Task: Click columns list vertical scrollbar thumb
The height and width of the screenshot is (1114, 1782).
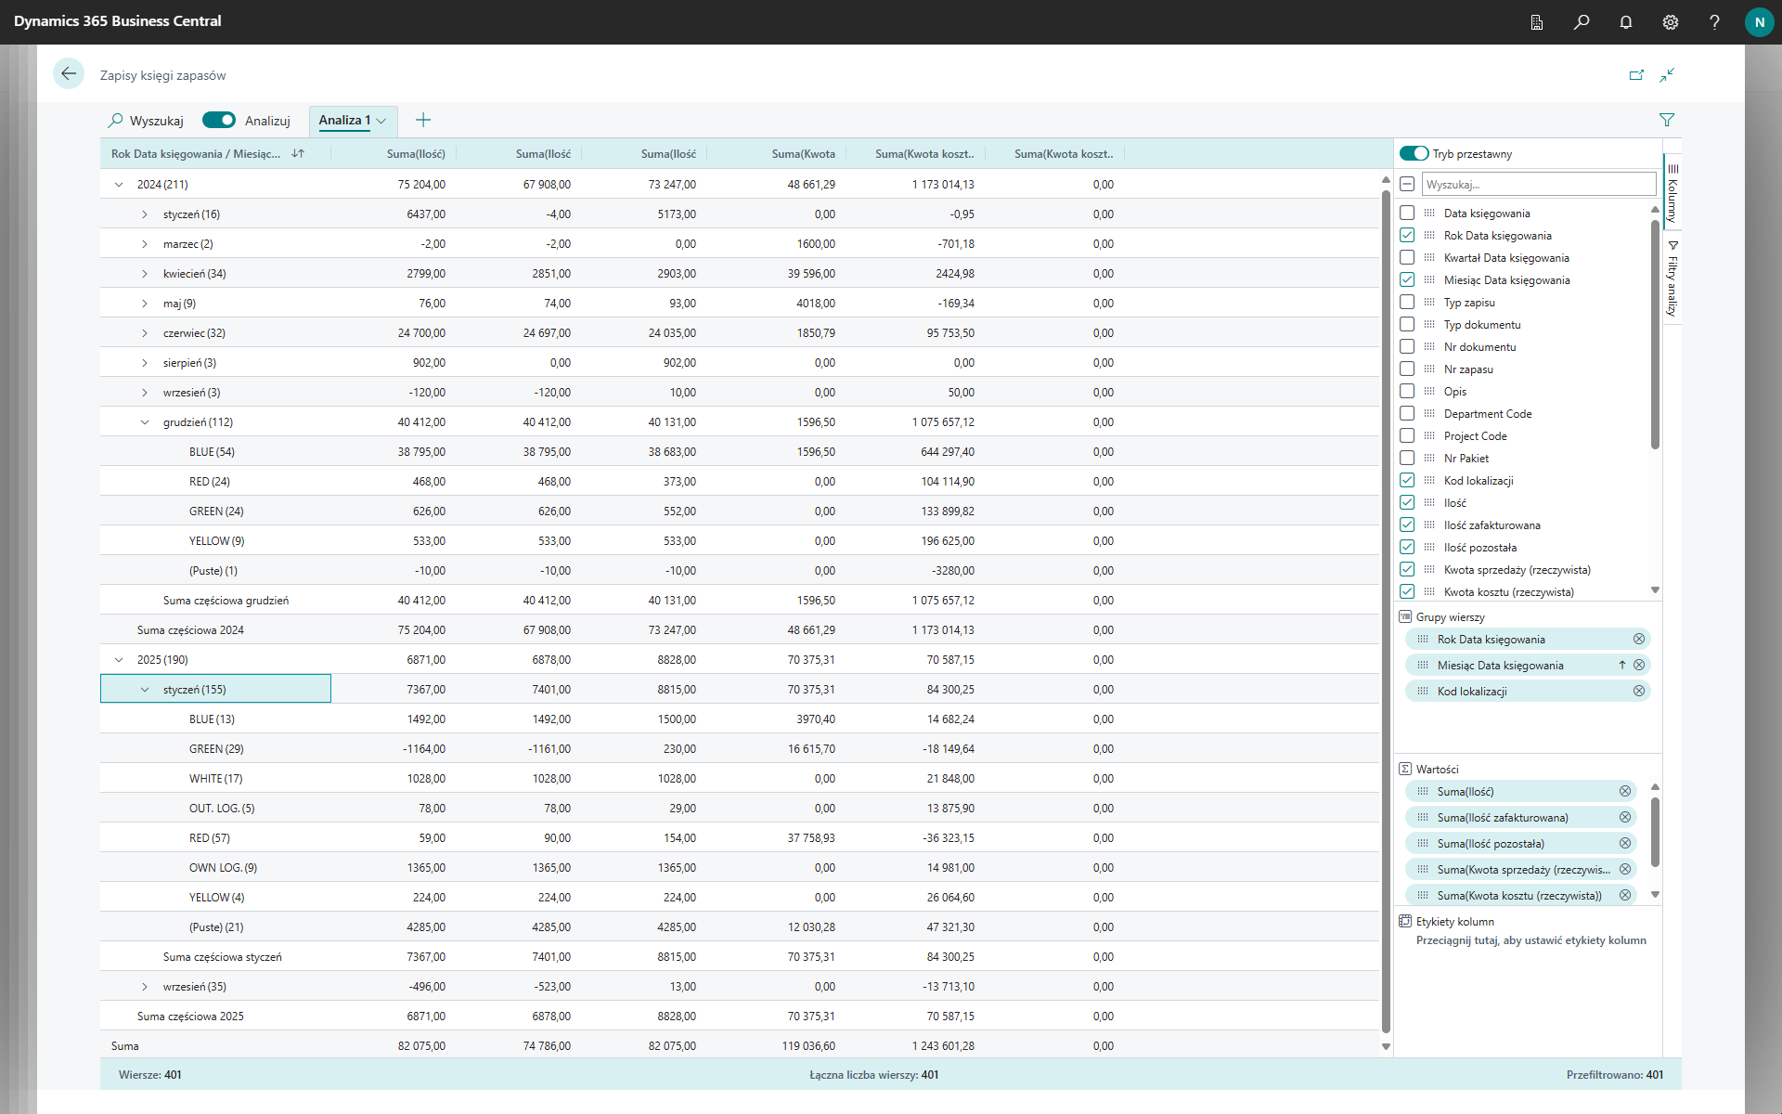Action: pos(1655,334)
